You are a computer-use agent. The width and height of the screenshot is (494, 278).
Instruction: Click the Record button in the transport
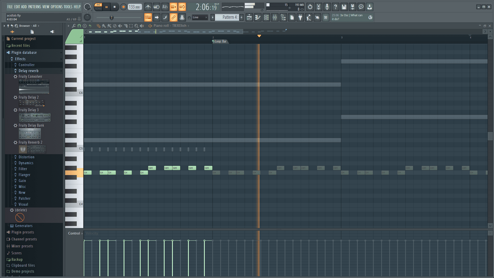tap(123, 7)
